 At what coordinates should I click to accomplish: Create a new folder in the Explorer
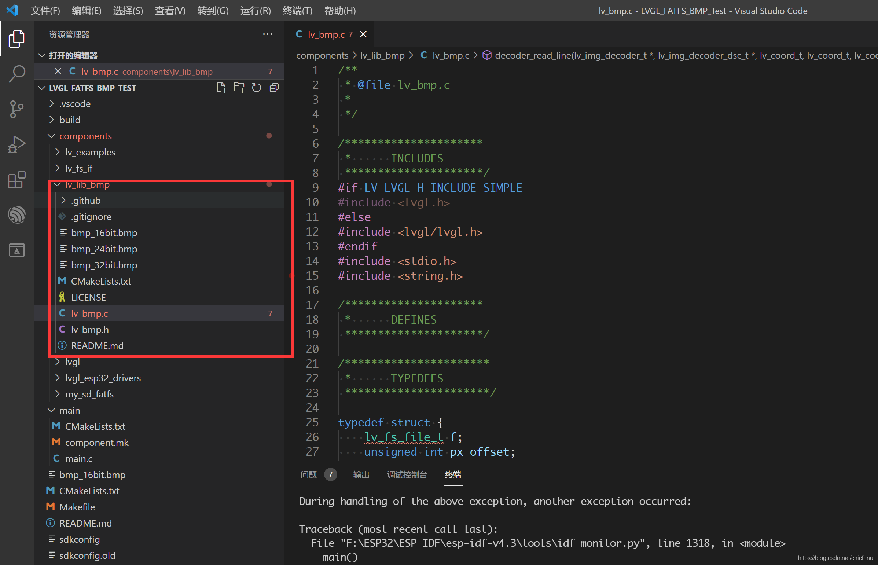coord(239,88)
